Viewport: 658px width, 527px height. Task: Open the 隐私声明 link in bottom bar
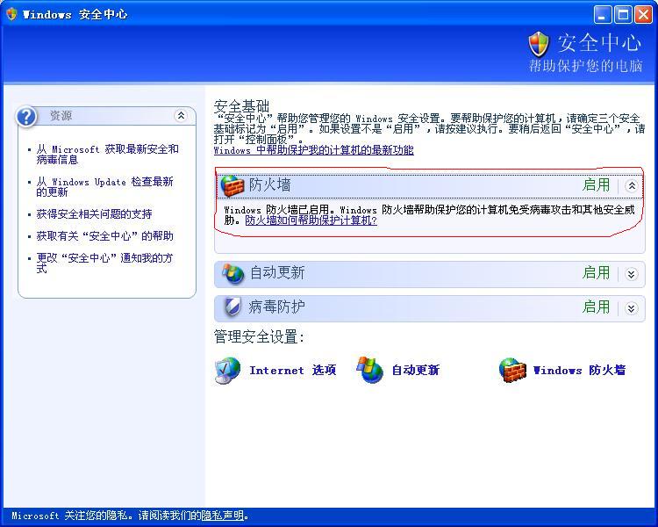click(x=223, y=516)
